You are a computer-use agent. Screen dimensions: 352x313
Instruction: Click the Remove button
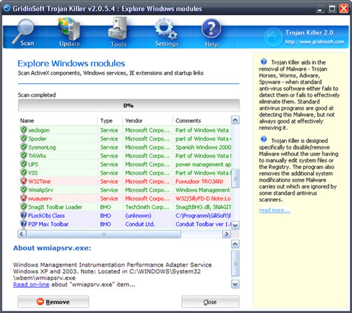click(x=53, y=302)
